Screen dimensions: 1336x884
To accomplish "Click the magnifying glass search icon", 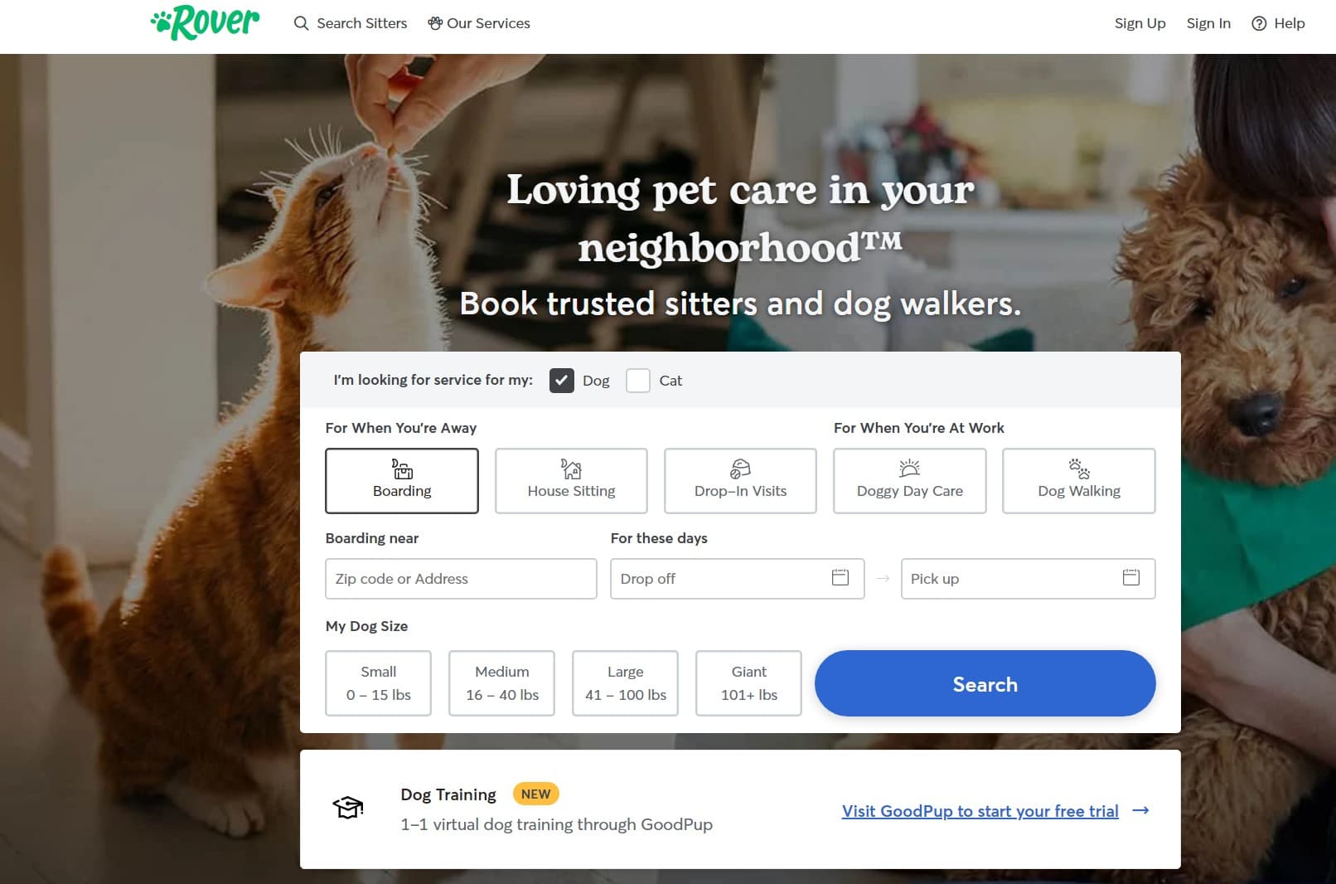I will pyautogui.click(x=302, y=23).
